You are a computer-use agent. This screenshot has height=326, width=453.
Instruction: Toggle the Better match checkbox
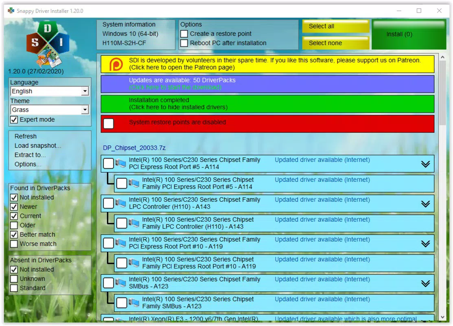pyautogui.click(x=14, y=235)
